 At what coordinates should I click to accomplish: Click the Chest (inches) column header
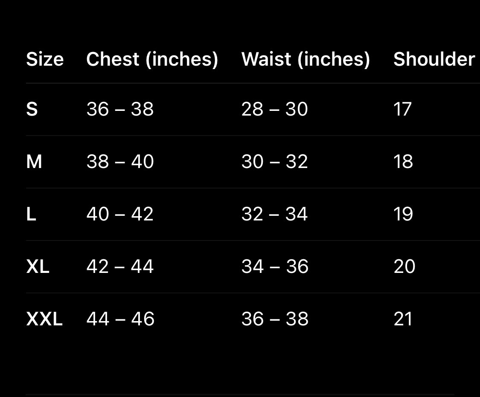(152, 59)
